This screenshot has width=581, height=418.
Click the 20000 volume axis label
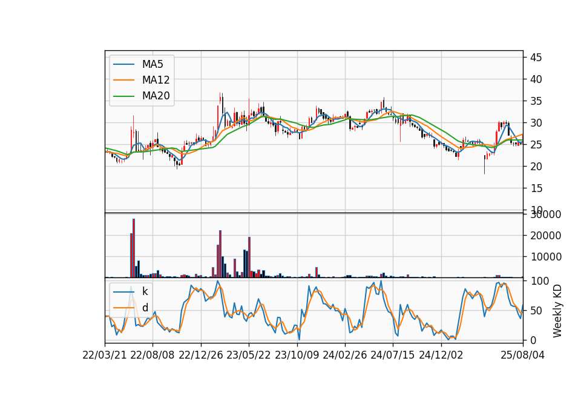(546, 236)
